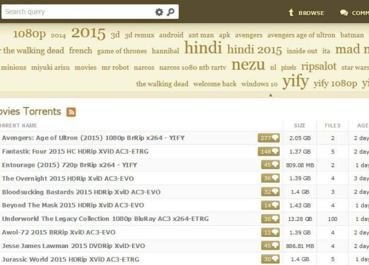Collapse the tag cloud arrow
369x265 pixels.
pyautogui.click(x=271, y=95)
